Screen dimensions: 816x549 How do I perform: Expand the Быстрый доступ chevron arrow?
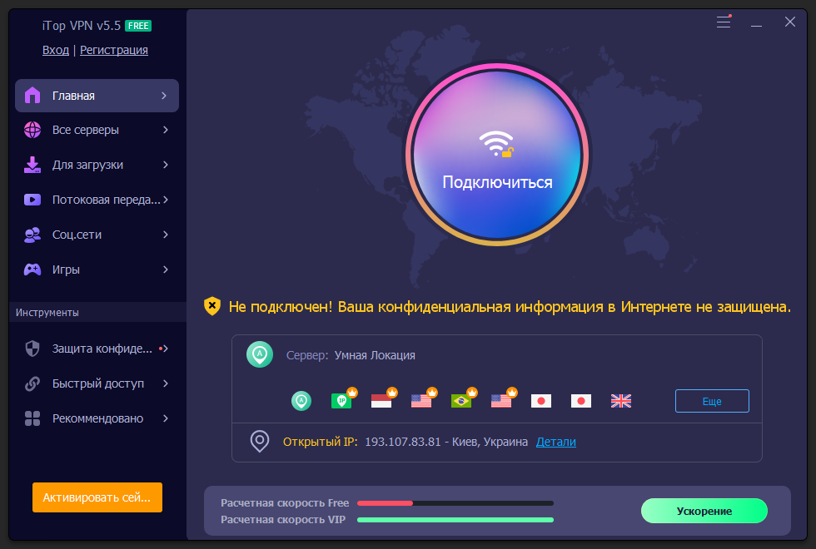tap(166, 383)
